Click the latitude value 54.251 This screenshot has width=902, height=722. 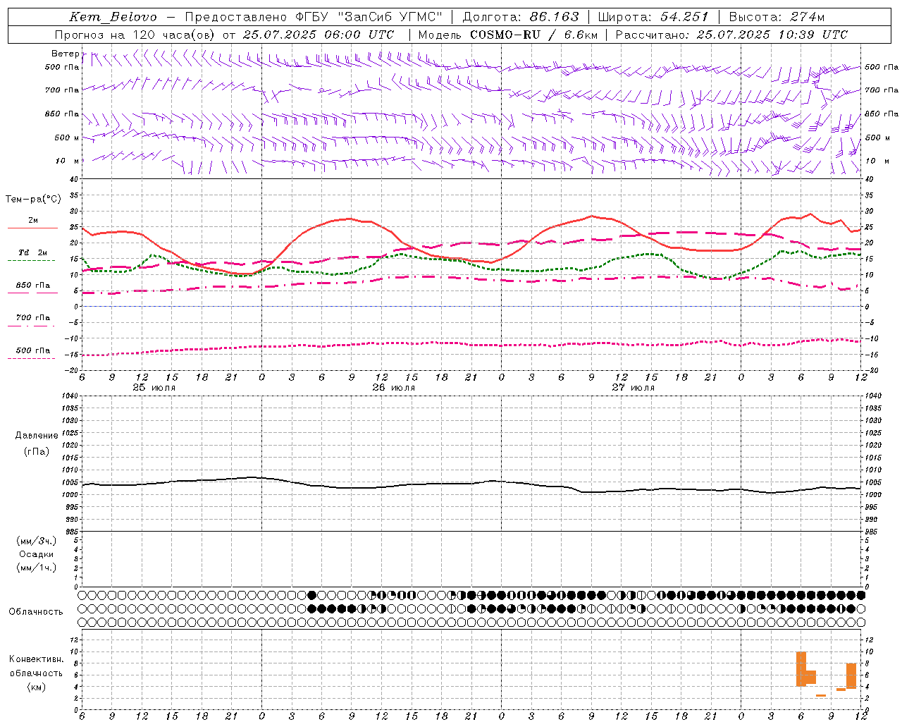(684, 17)
